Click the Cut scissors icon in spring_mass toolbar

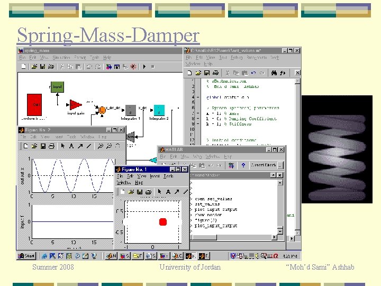pyautogui.click(x=62, y=66)
